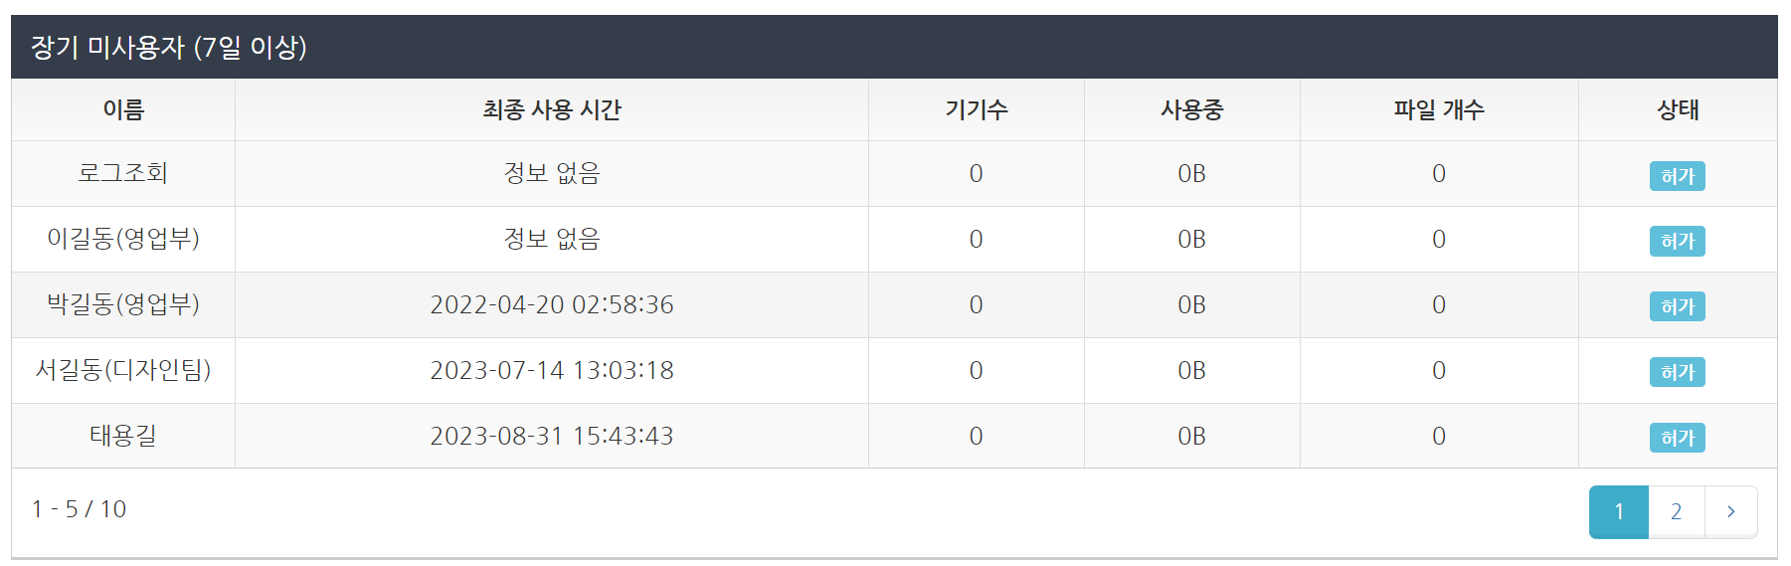Image resolution: width=1791 pixels, height=566 pixels.
Task: Select the user name 로그조회
Action: pos(123,173)
